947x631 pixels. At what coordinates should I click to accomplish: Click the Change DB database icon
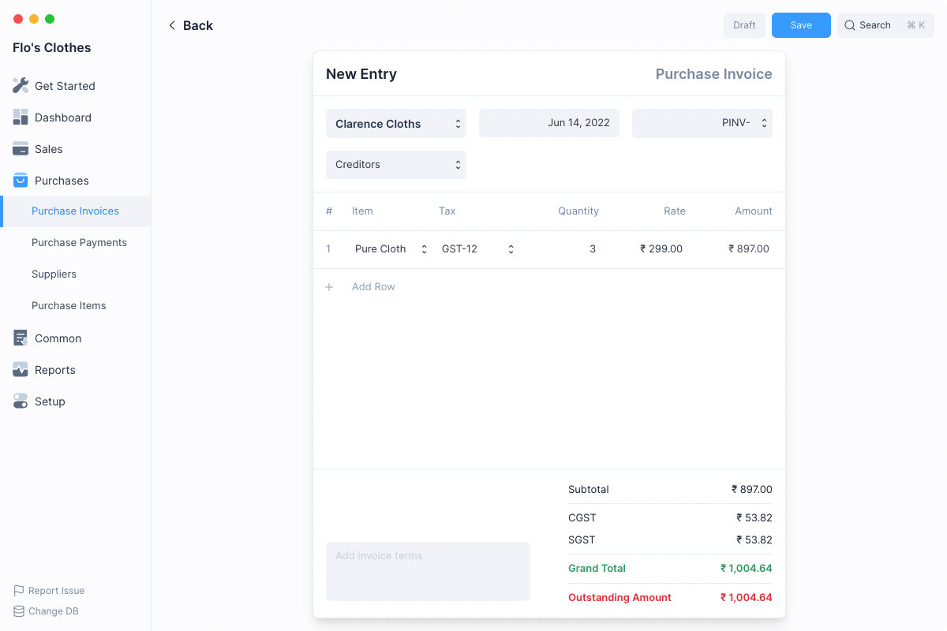click(x=19, y=610)
